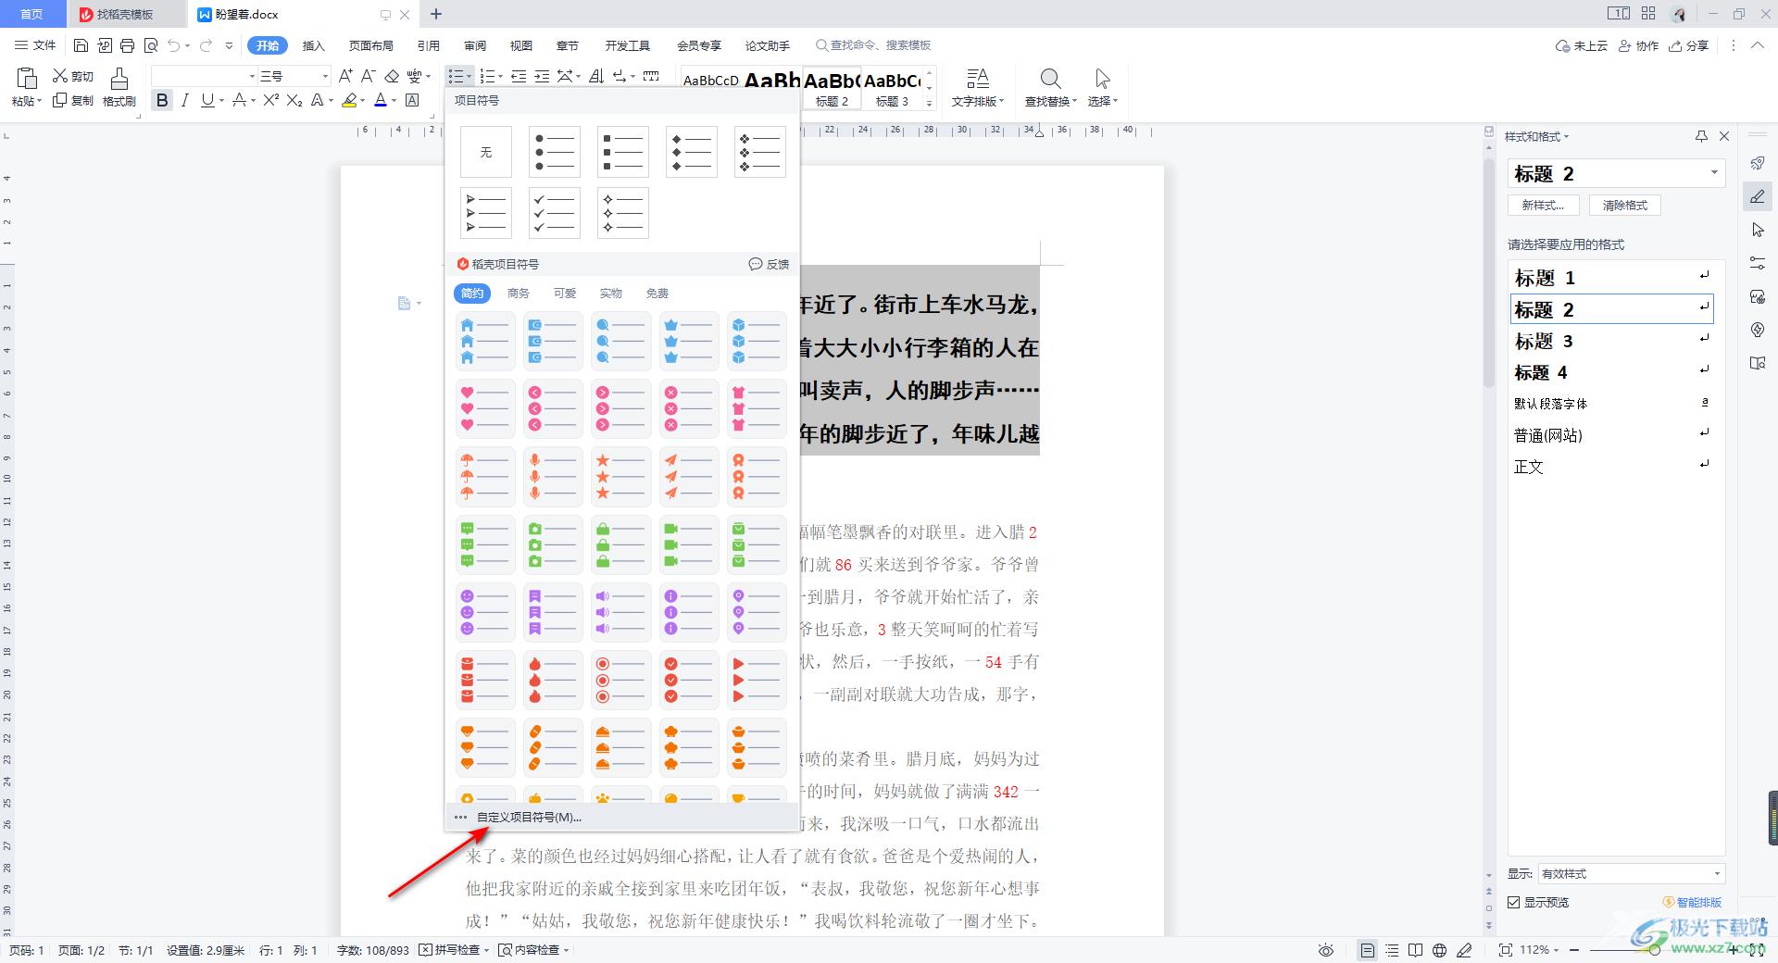Choose the pink heart bullet preset
The height and width of the screenshot is (963, 1778).
pyautogui.click(x=485, y=408)
